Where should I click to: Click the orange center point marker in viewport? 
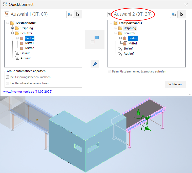[x=37, y=120]
